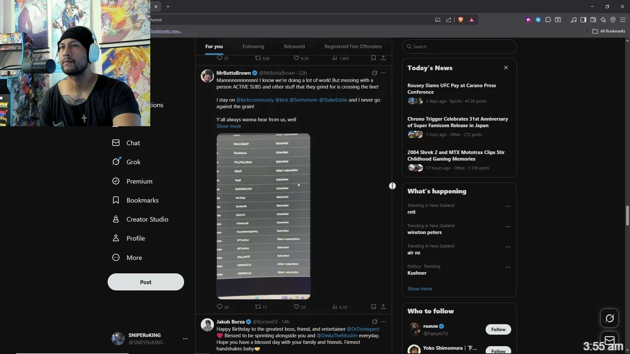This screenshot has width=630, height=354.
Task: Bookmark the MrButtaBrown post
Action: point(374,307)
